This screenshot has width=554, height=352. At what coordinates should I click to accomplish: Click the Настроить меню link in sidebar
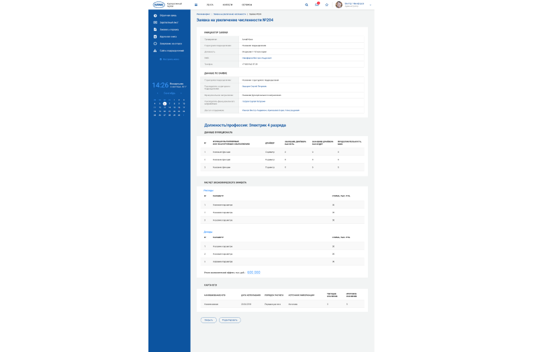(170, 59)
